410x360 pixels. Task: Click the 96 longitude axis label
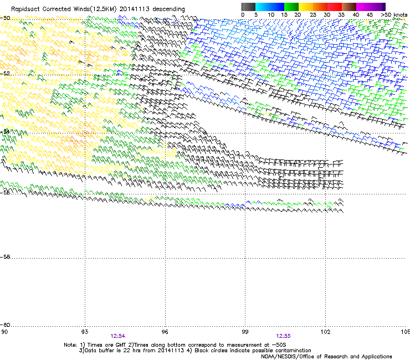coord(165,332)
